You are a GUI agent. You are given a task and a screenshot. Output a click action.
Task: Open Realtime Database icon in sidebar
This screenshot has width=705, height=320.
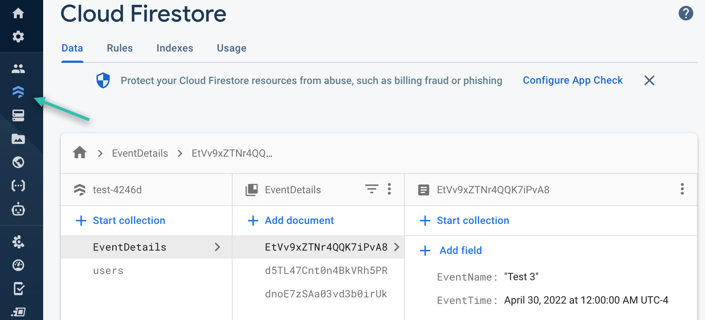point(18,115)
